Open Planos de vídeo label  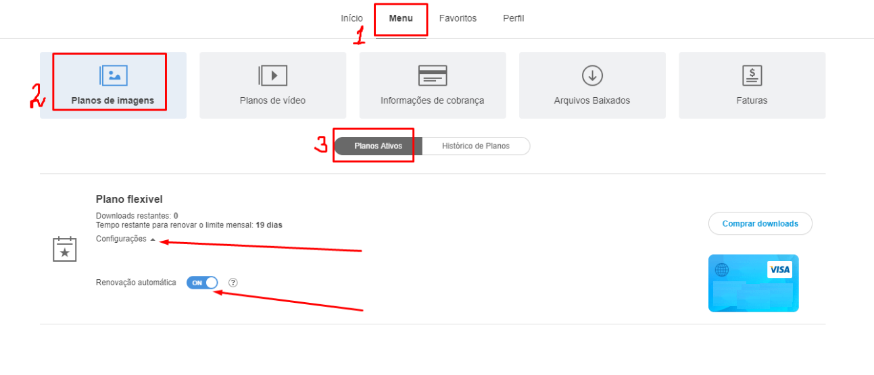tap(272, 100)
